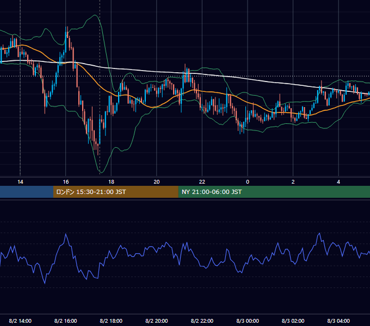Click the '8/3 00:00' label on indicator axis
The image size is (370, 326).
tap(248, 321)
